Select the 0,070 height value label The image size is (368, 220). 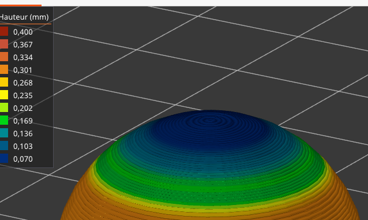[23, 159]
